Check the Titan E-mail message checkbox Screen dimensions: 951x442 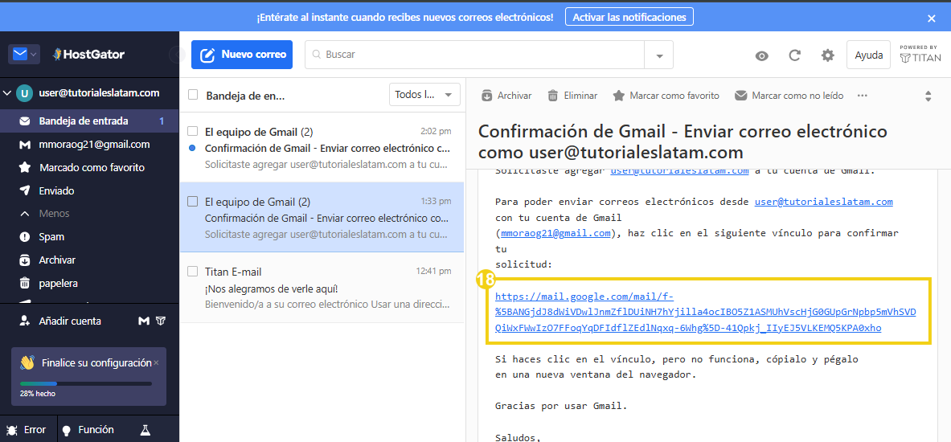tap(193, 271)
